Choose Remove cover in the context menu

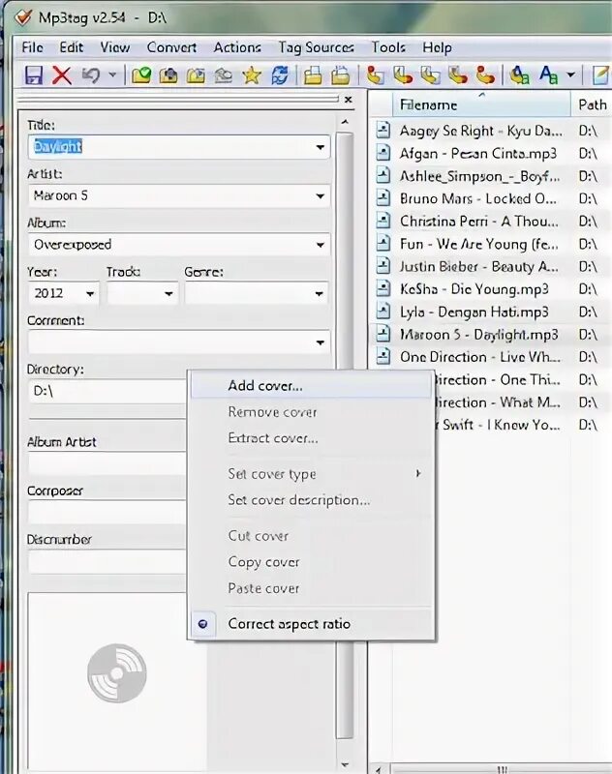[x=311, y=412]
